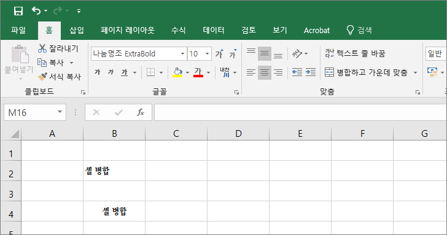Switch to the 검토 tab

pyautogui.click(x=249, y=30)
